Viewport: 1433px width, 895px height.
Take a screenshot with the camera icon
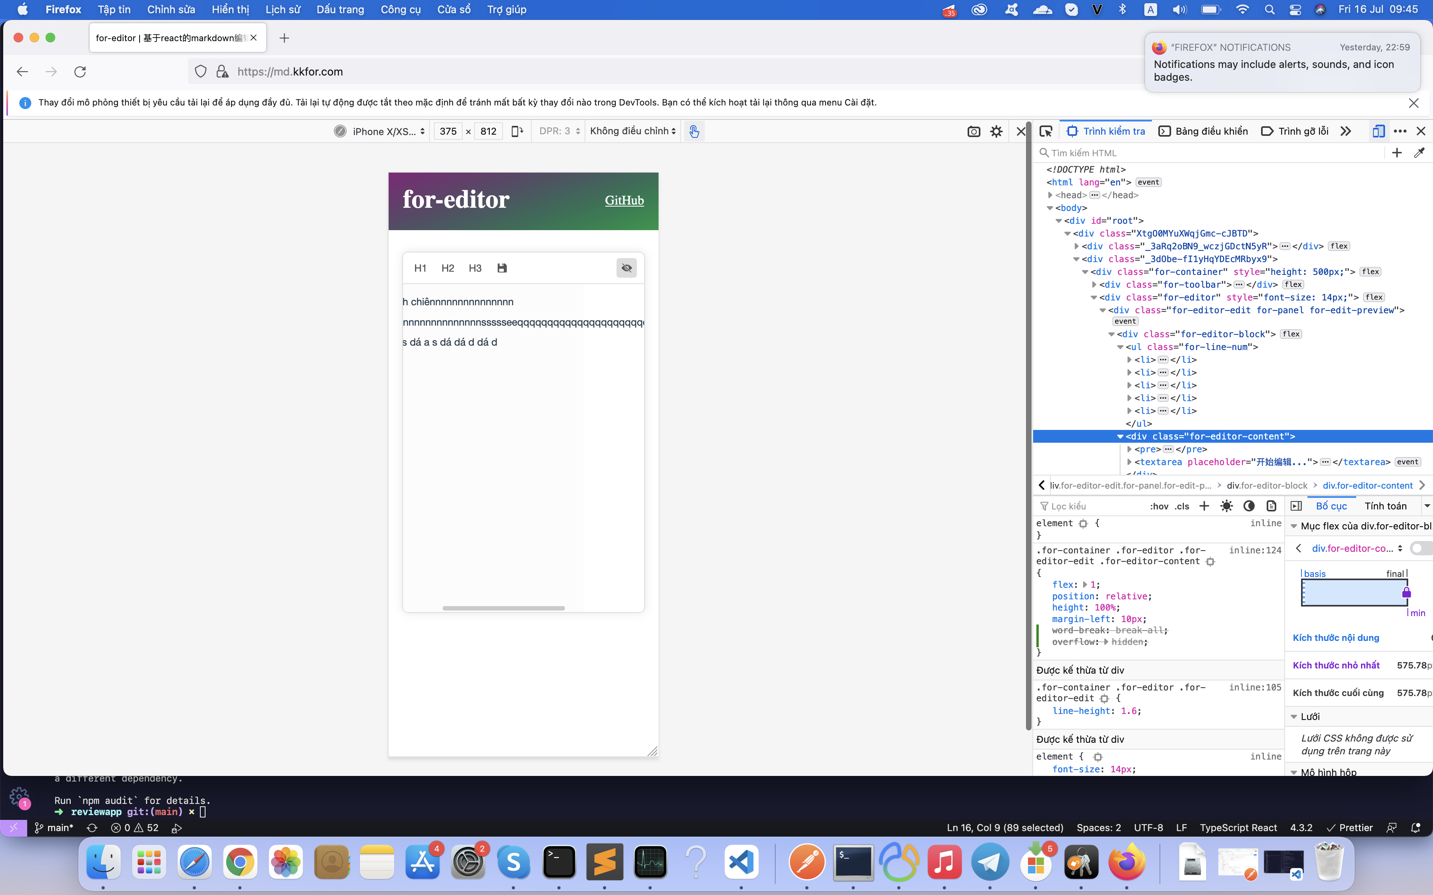point(974,131)
